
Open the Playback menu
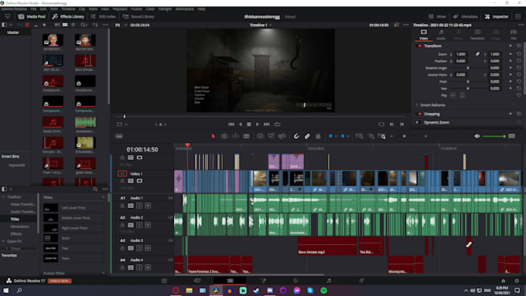[x=120, y=9]
